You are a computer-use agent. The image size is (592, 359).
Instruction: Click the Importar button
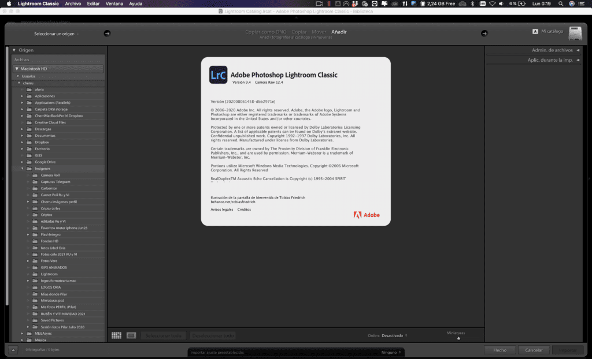(568, 350)
